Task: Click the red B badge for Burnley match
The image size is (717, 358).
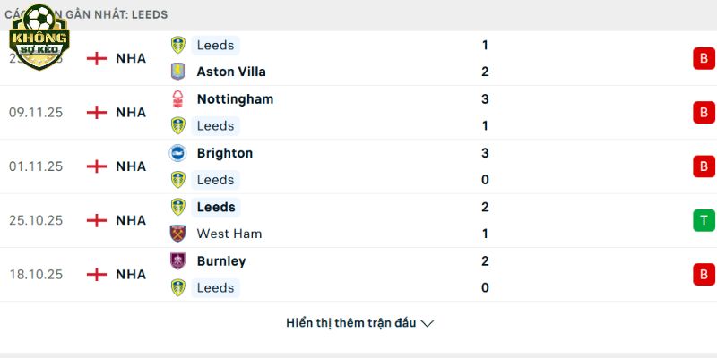Action: pyautogui.click(x=704, y=274)
